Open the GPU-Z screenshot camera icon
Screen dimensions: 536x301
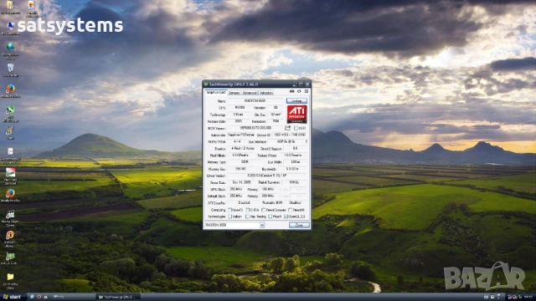[292, 91]
